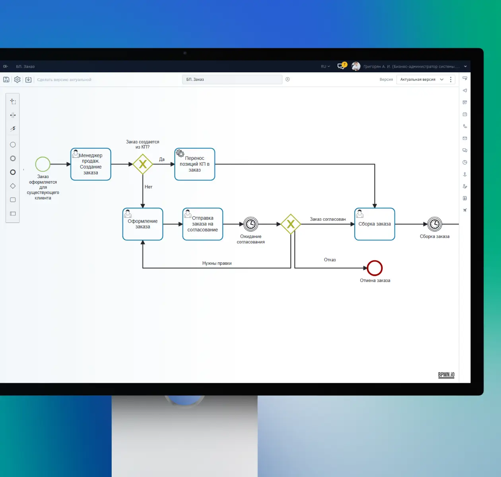Select the 'Ожидание согласования' timer event

(x=251, y=224)
